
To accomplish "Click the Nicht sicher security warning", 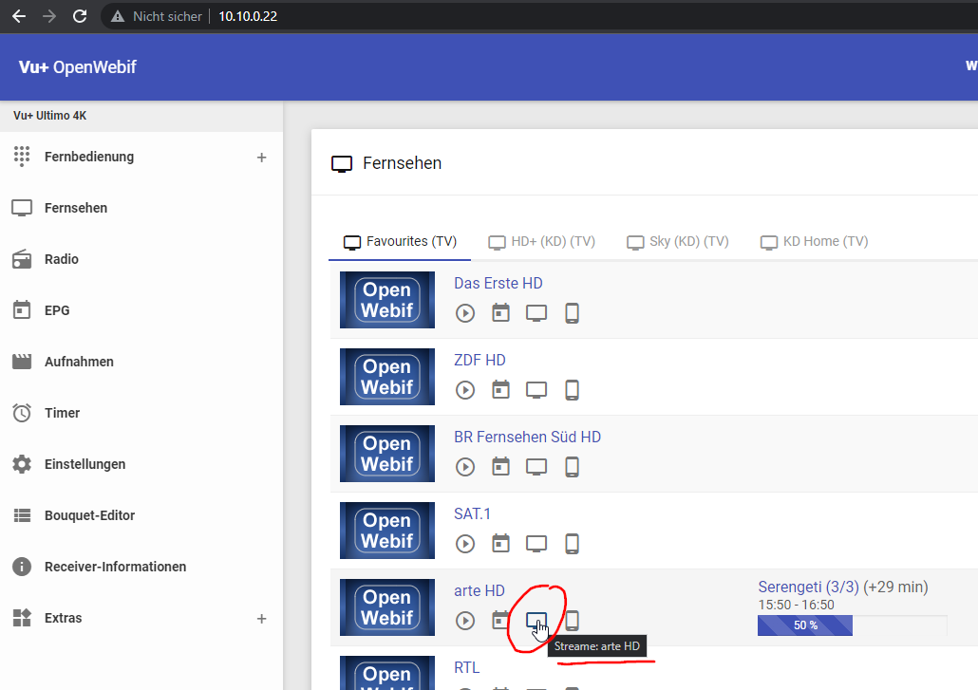I will 157,16.
